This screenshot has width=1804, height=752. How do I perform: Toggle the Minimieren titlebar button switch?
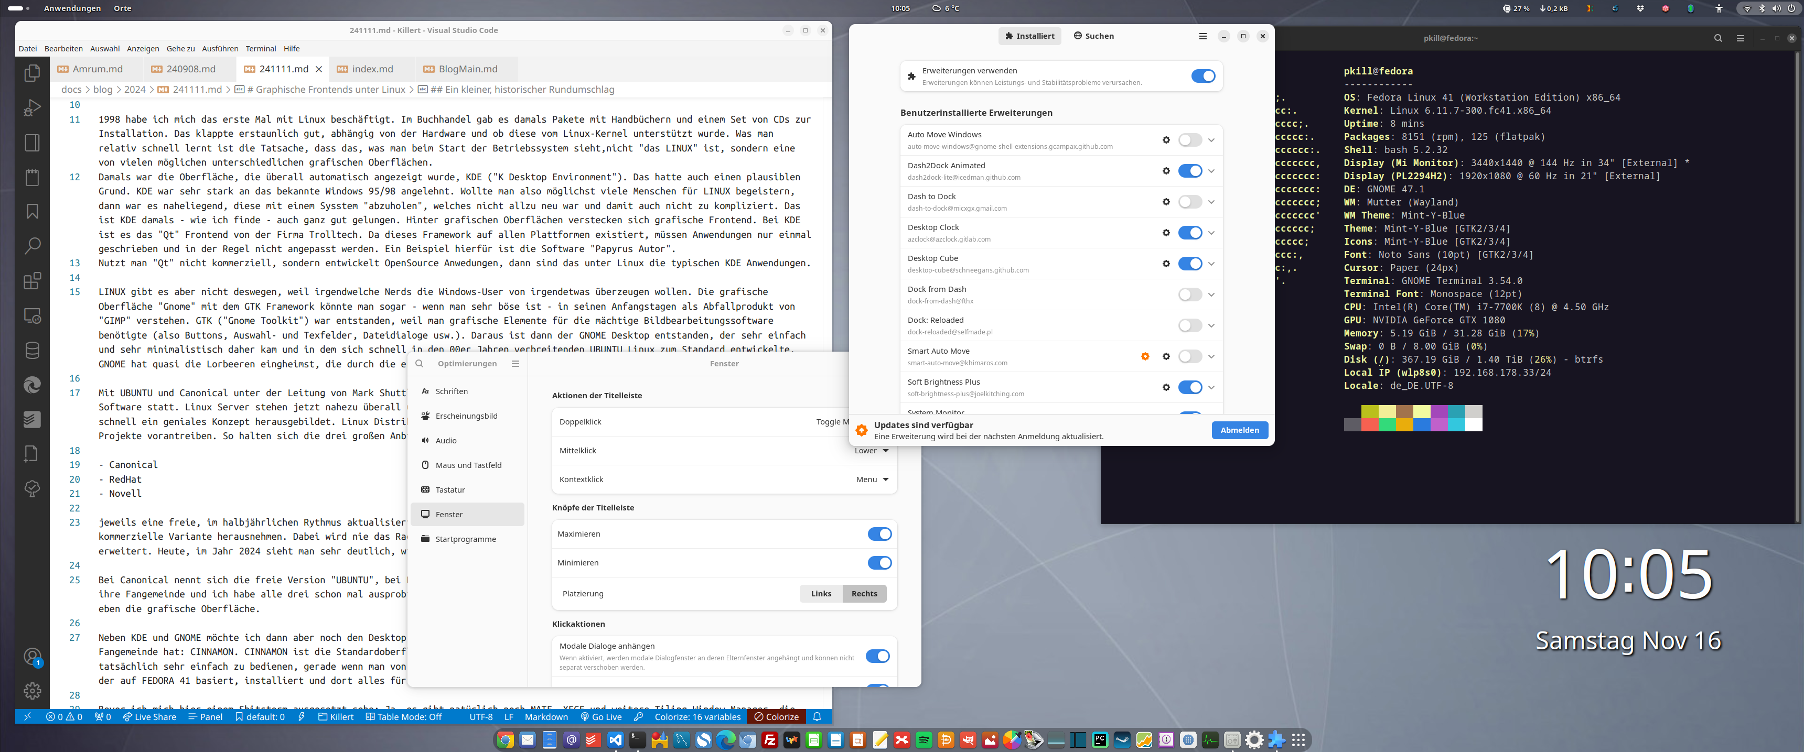(879, 563)
